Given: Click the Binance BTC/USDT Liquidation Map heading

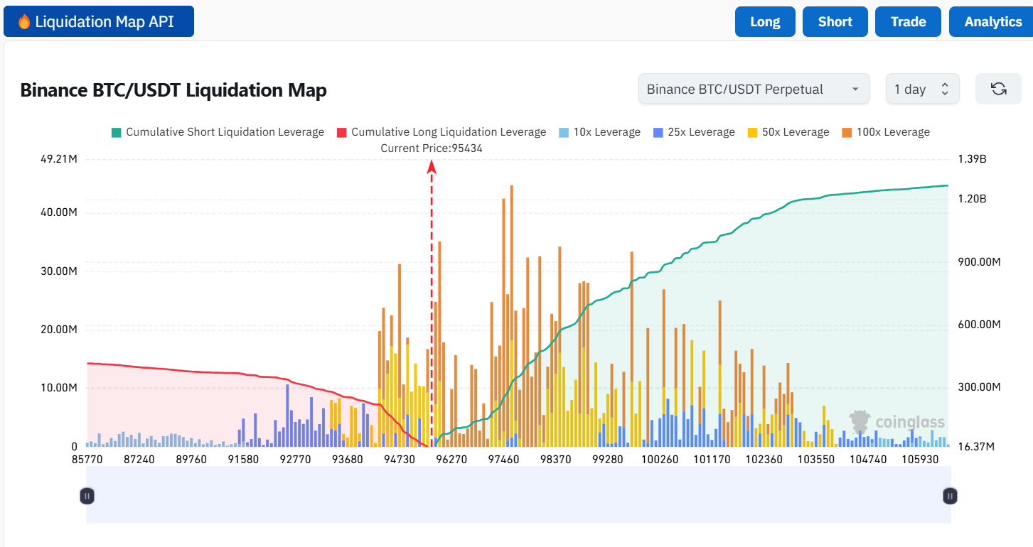Looking at the screenshot, I should [173, 90].
